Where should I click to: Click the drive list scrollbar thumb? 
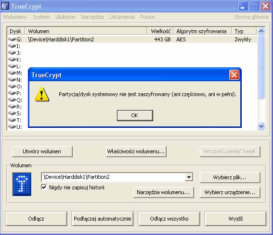pos(261,67)
